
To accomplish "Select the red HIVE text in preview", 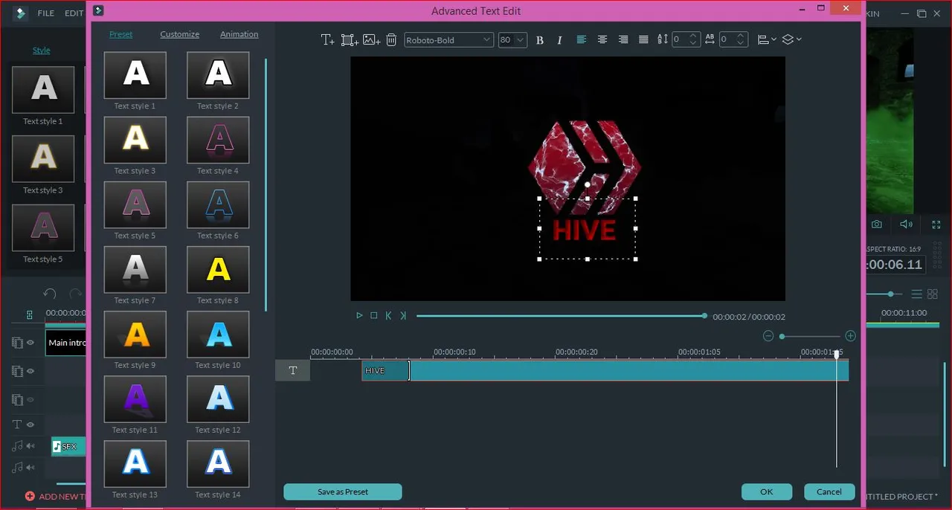I will (x=585, y=230).
